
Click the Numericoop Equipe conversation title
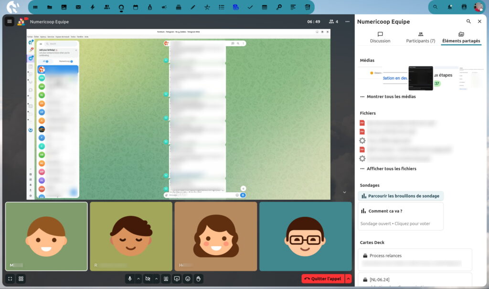pos(49,22)
